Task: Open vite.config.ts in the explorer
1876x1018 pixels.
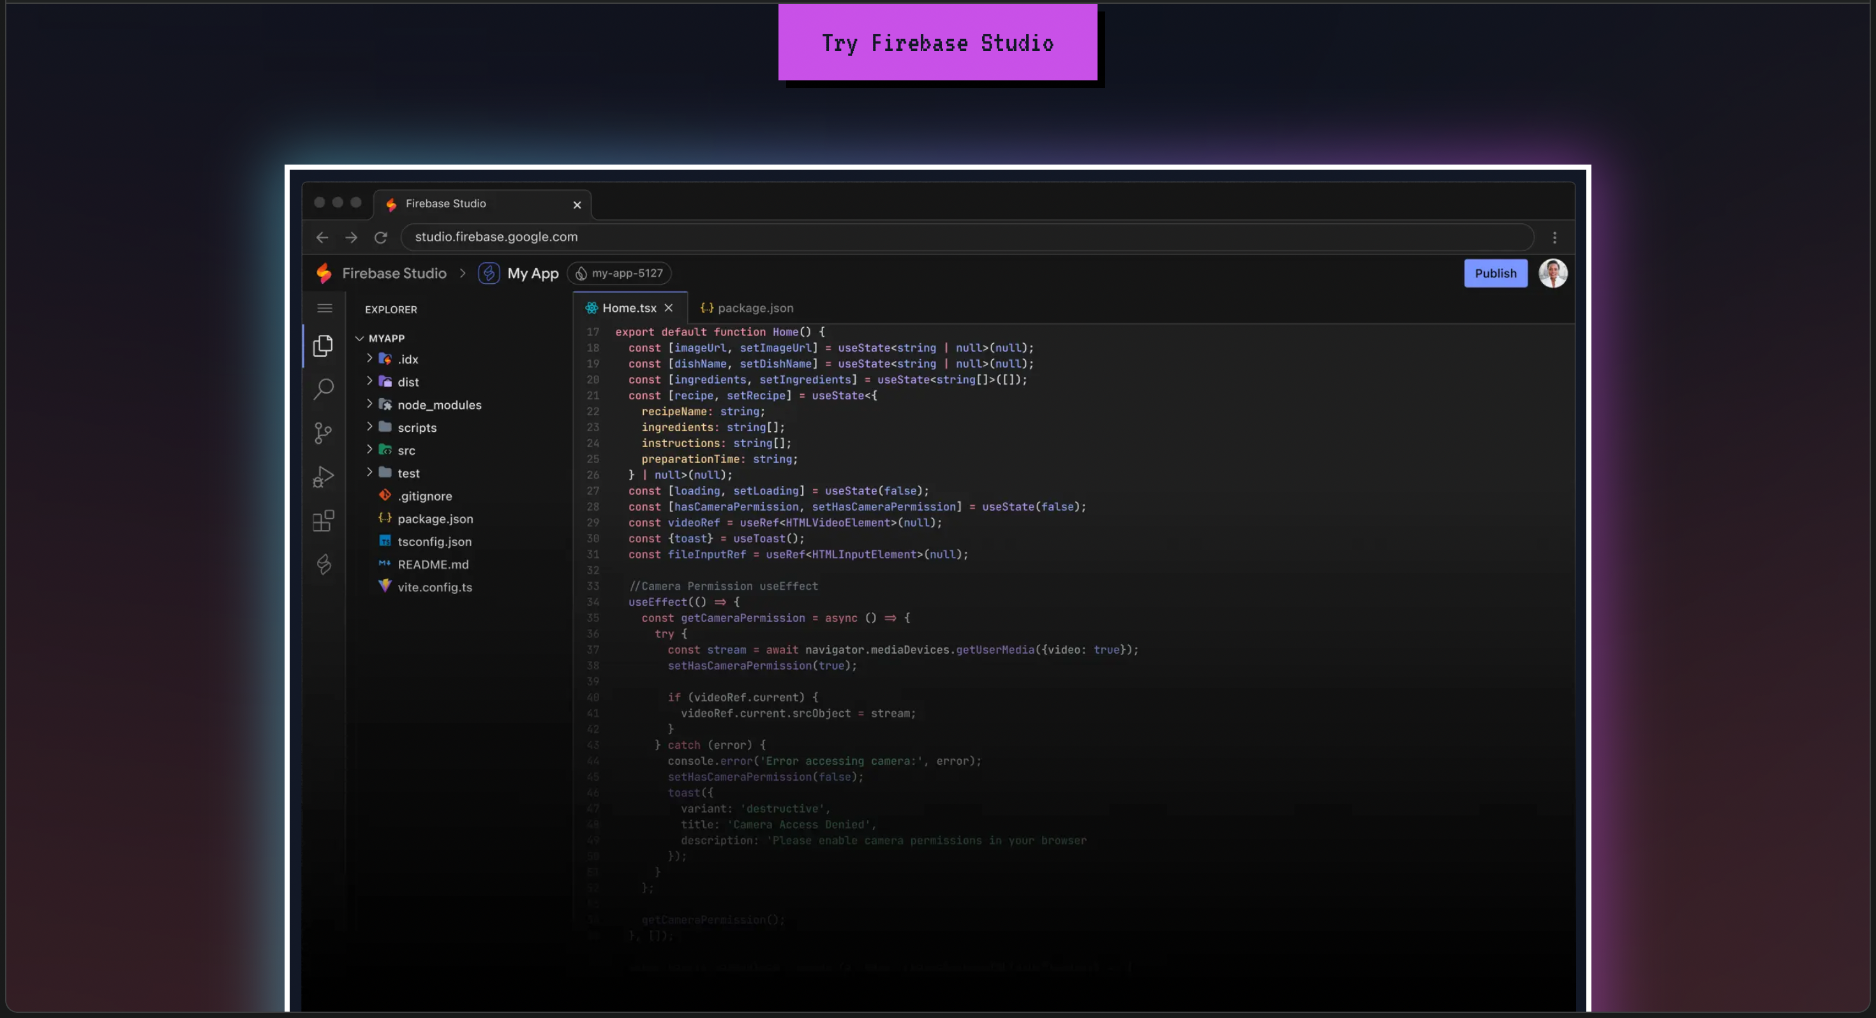Action: 434,587
